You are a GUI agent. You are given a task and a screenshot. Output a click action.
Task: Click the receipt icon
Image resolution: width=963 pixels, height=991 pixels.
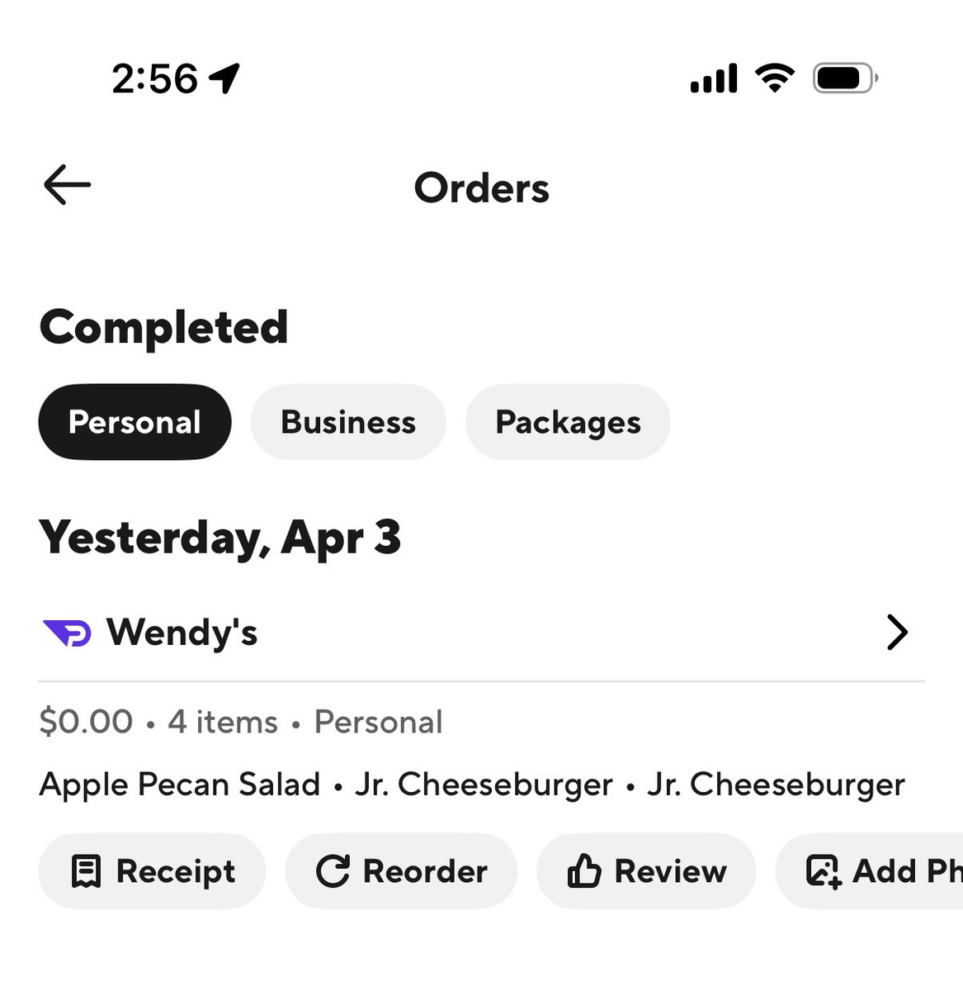[86, 871]
